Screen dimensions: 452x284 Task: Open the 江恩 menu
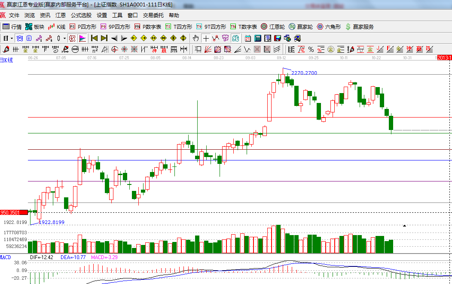tap(61, 15)
